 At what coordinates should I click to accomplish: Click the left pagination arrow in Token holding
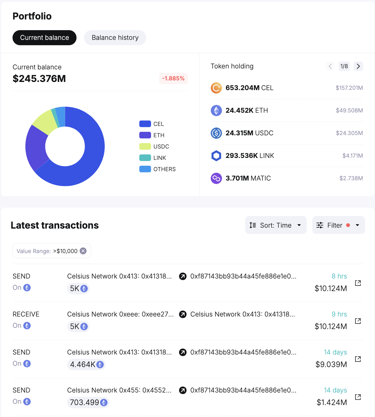point(330,66)
